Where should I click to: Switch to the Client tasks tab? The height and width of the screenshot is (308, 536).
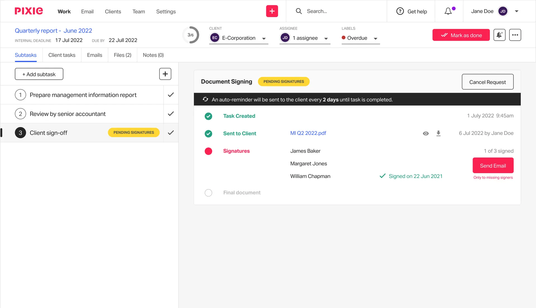point(62,55)
